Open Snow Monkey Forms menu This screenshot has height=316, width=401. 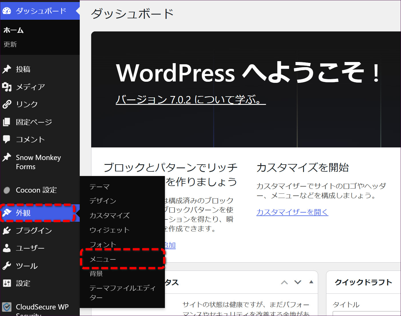40,162
